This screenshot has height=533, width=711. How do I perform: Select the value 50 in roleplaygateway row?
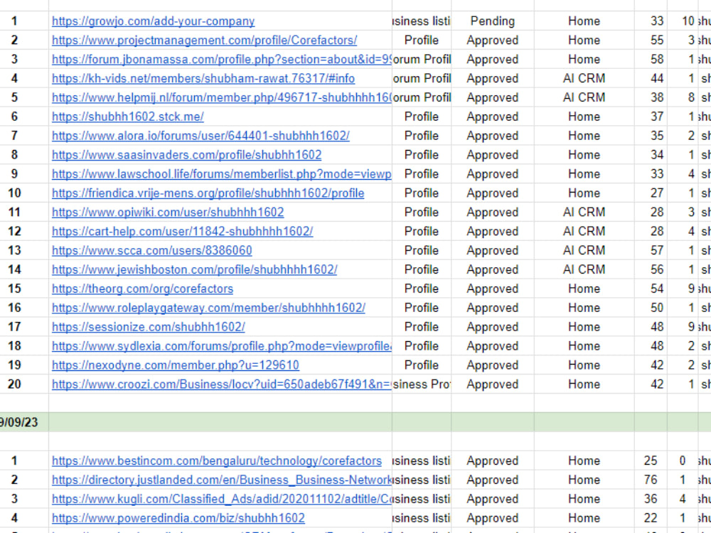coord(651,307)
